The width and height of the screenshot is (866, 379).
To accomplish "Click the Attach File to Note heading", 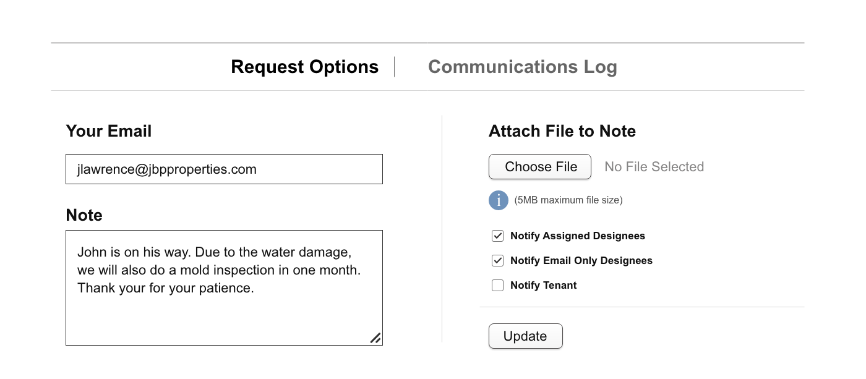I will (x=562, y=131).
